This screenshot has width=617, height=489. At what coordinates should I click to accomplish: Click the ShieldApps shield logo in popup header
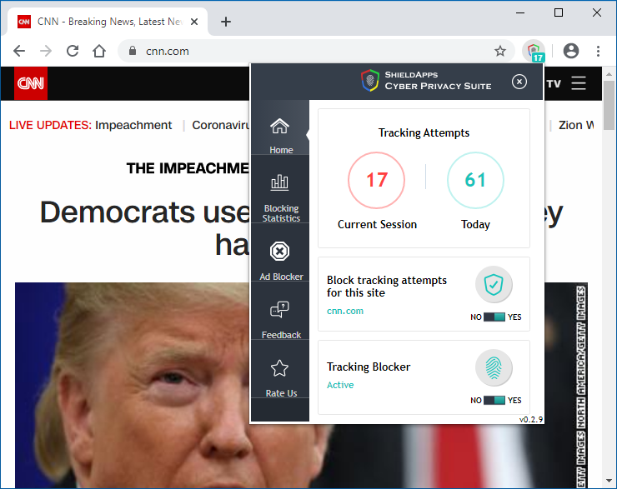(370, 80)
